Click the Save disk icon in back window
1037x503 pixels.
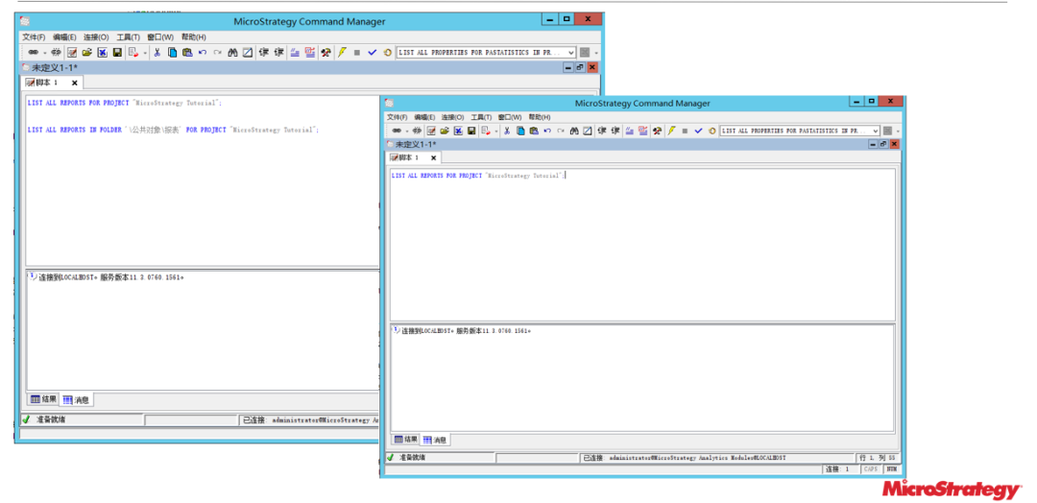(117, 52)
